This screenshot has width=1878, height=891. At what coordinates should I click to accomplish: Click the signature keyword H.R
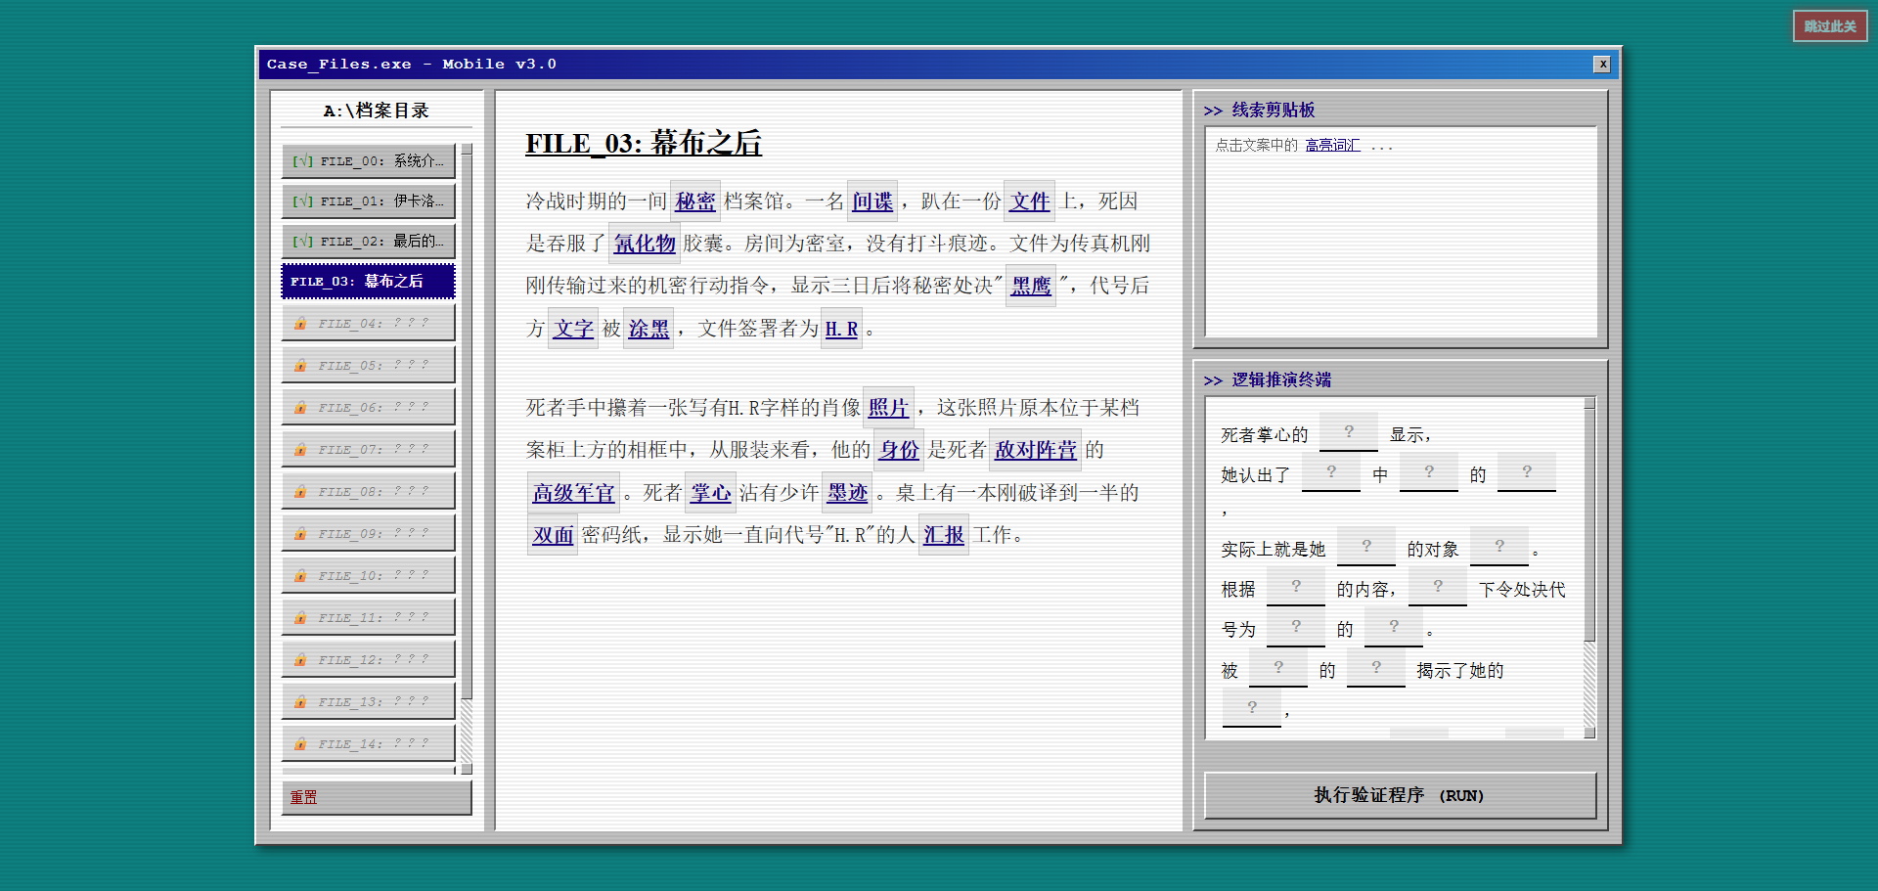[841, 329]
